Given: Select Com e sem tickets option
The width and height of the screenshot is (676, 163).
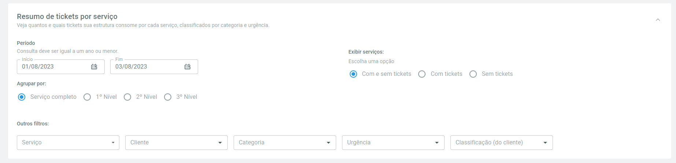Looking at the screenshot, I should (353, 74).
